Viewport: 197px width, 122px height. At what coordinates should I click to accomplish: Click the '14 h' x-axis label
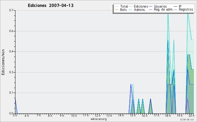121,115
